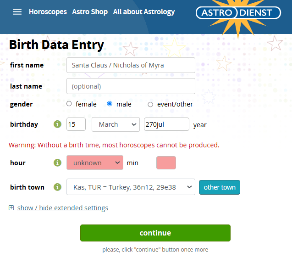Screen dimensions: 292x258
Task: Open All about Astrology menu
Action: coord(144,12)
